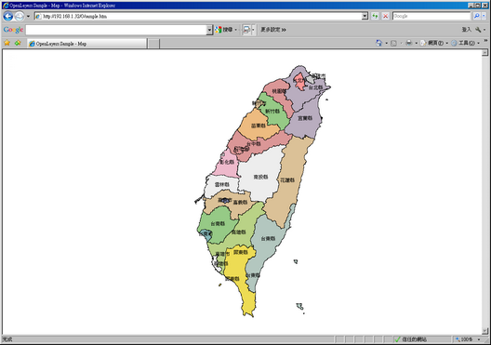Click Add to Favorites star-plus icon
491x345 pixels.
(x=18, y=43)
